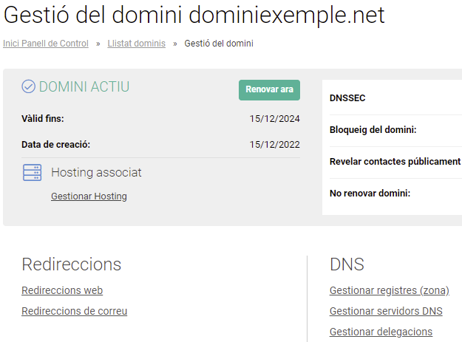Open the Llistat dominis breadcrumb link

point(136,44)
